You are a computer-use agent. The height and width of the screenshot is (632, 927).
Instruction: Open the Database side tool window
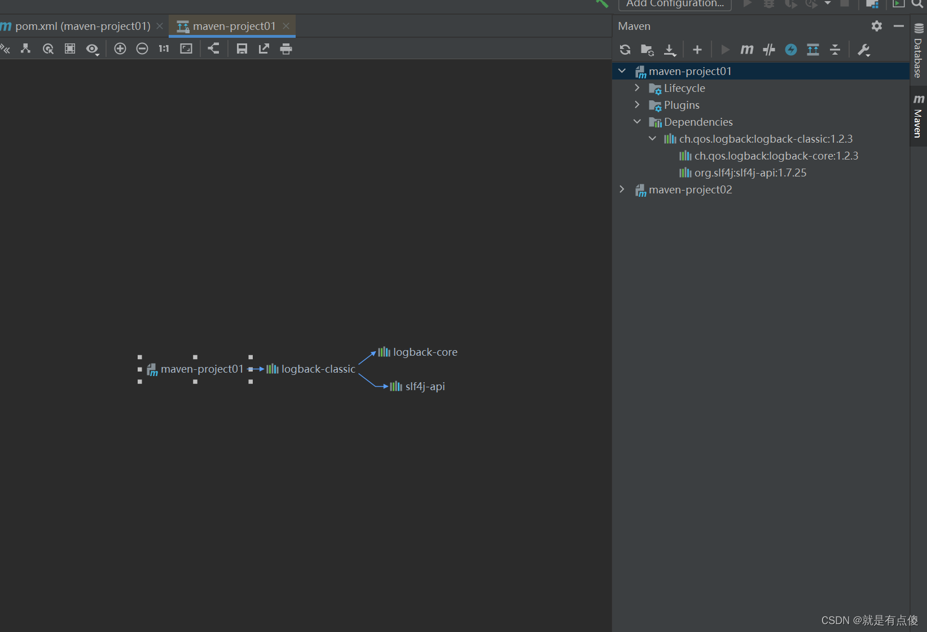(919, 51)
